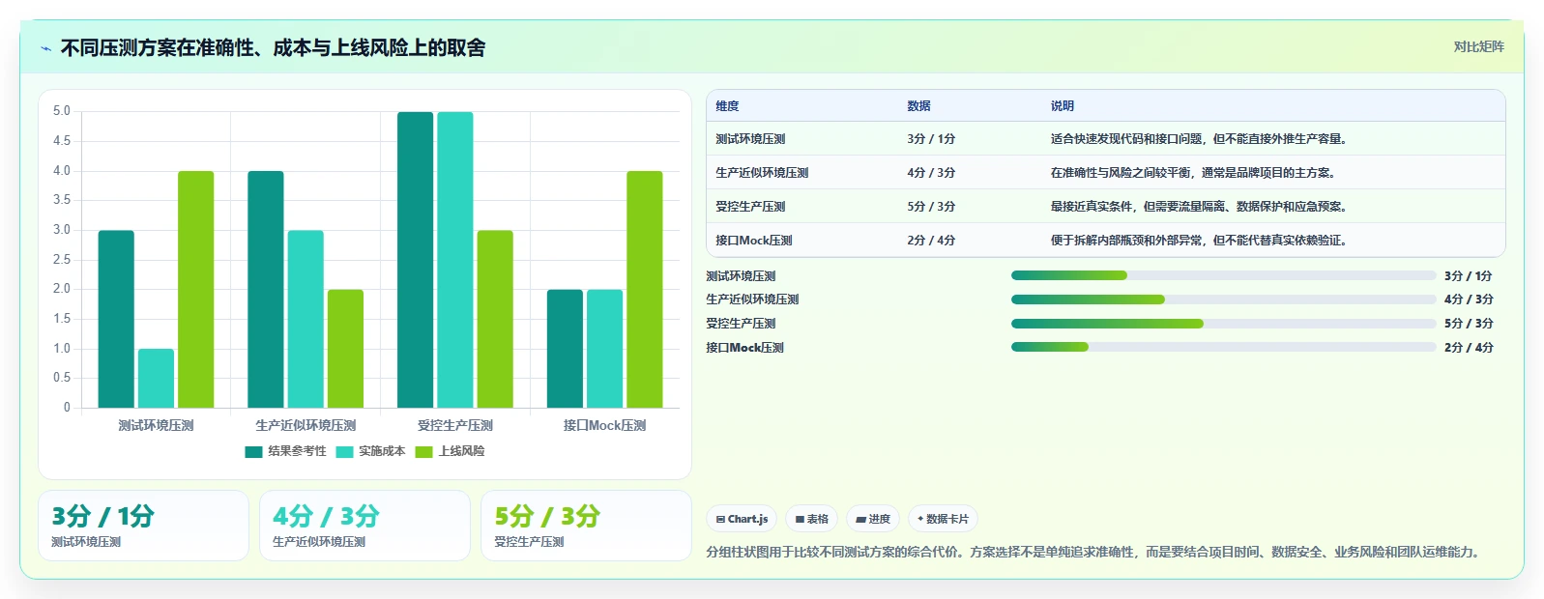The image size is (1544, 599).
Task: Click the 上线风险 bar for 受控生产压测
Action: pyautogui.click(x=495, y=319)
